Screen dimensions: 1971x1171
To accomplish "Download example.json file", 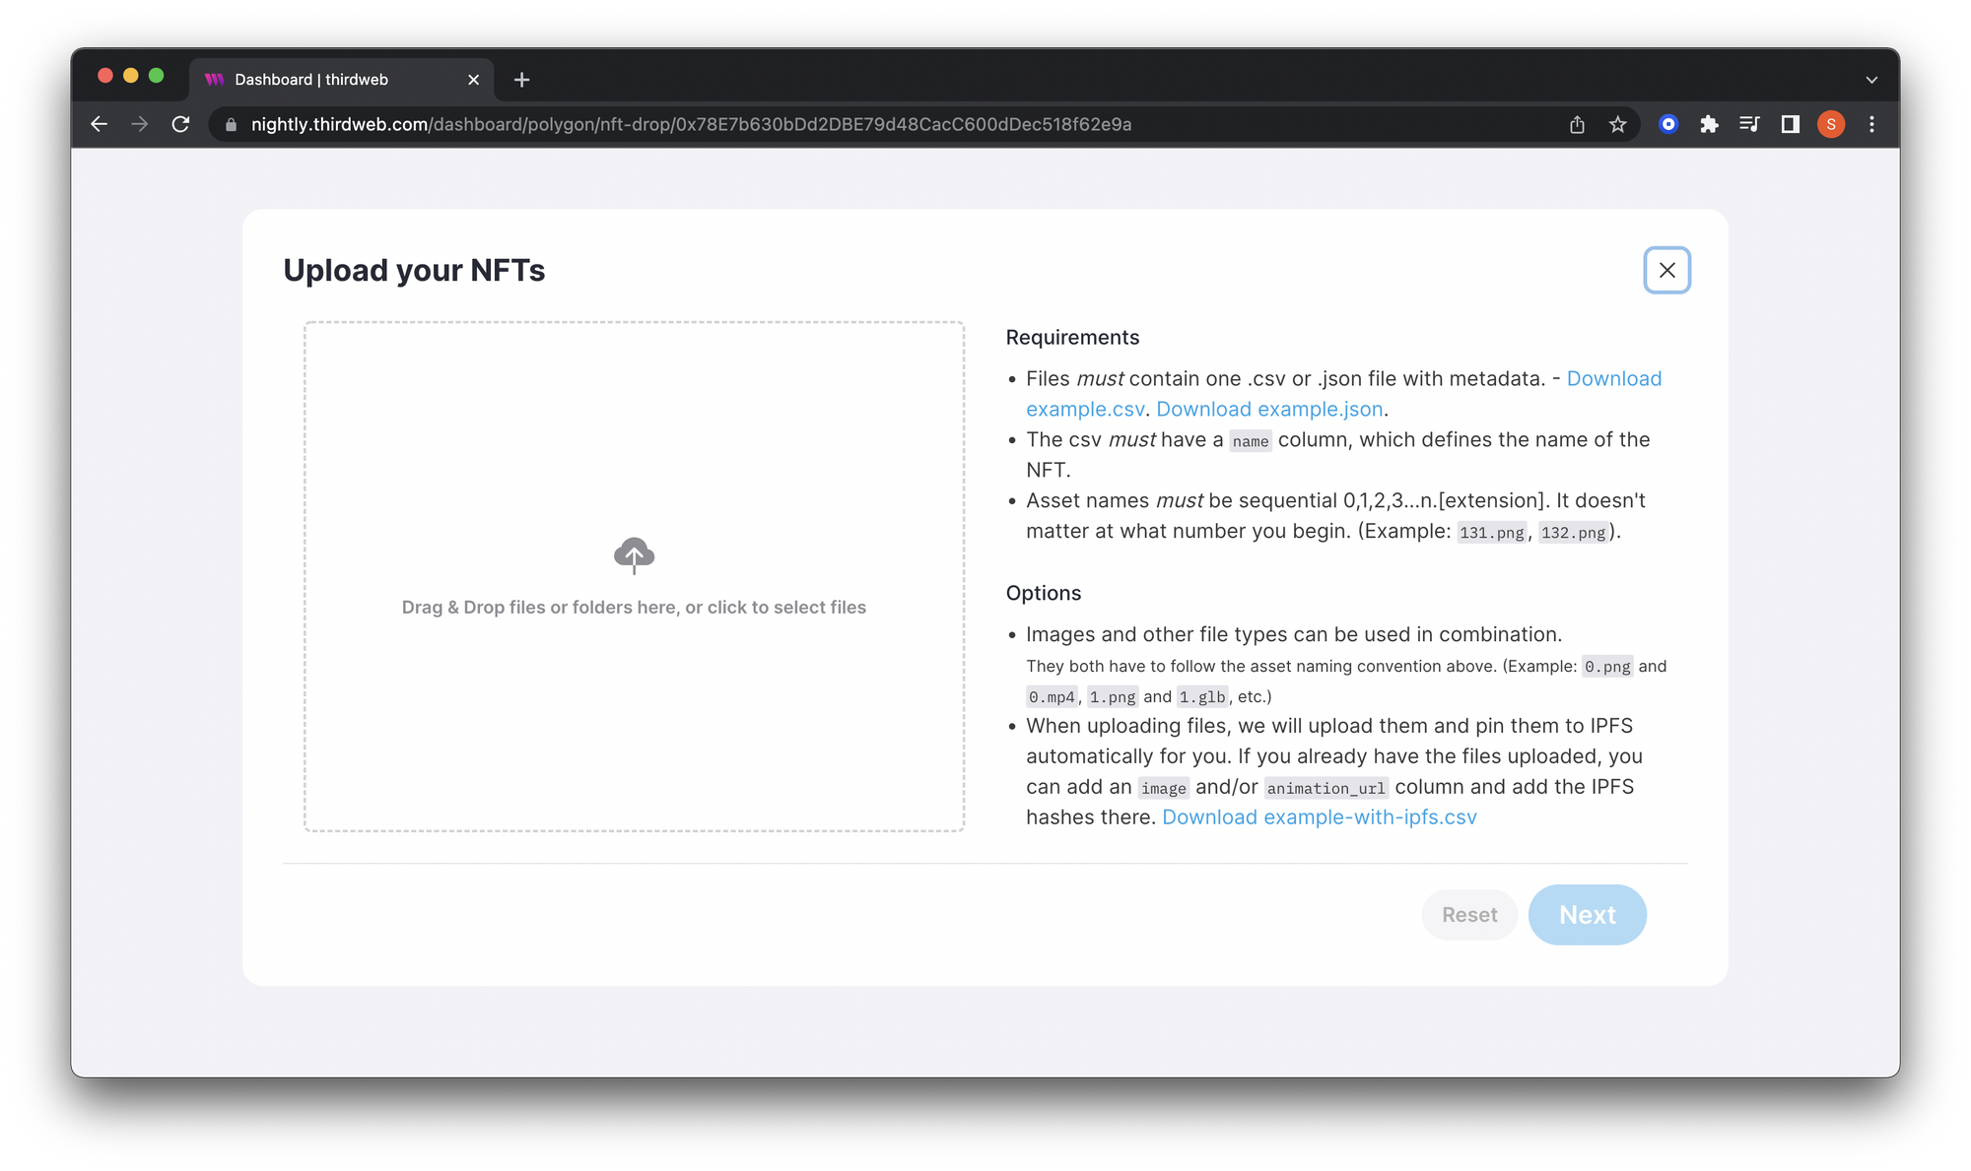I will [x=1269, y=409].
